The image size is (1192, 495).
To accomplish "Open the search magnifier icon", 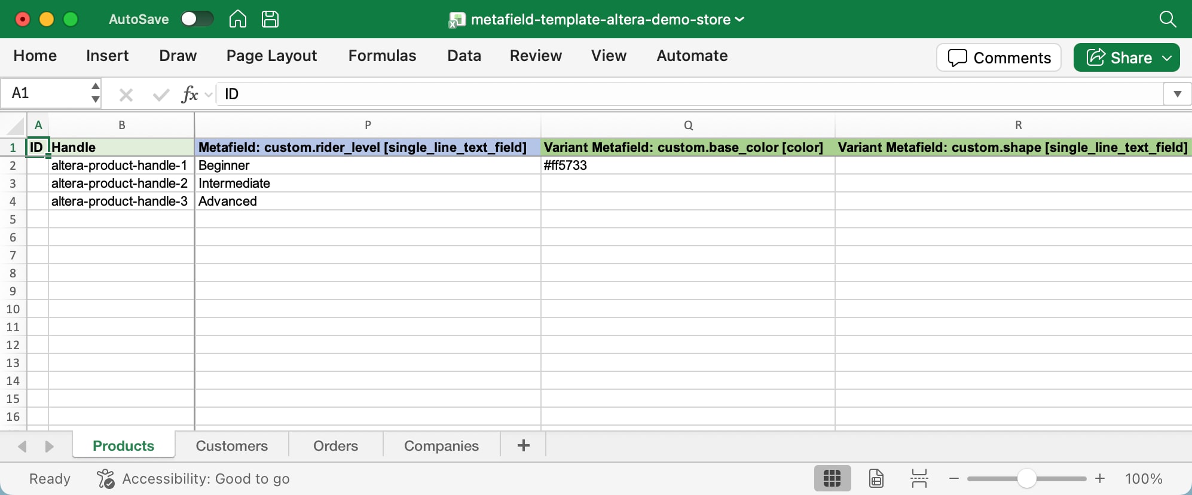I will [1167, 19].
